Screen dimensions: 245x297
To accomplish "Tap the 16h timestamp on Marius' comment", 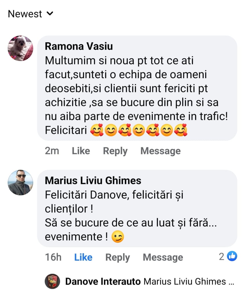I will click(x=53, y=257).
